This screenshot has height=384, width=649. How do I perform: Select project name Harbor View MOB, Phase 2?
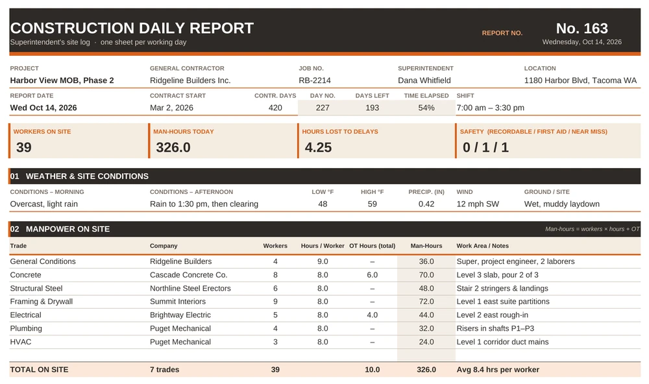(x=62, y=80)
